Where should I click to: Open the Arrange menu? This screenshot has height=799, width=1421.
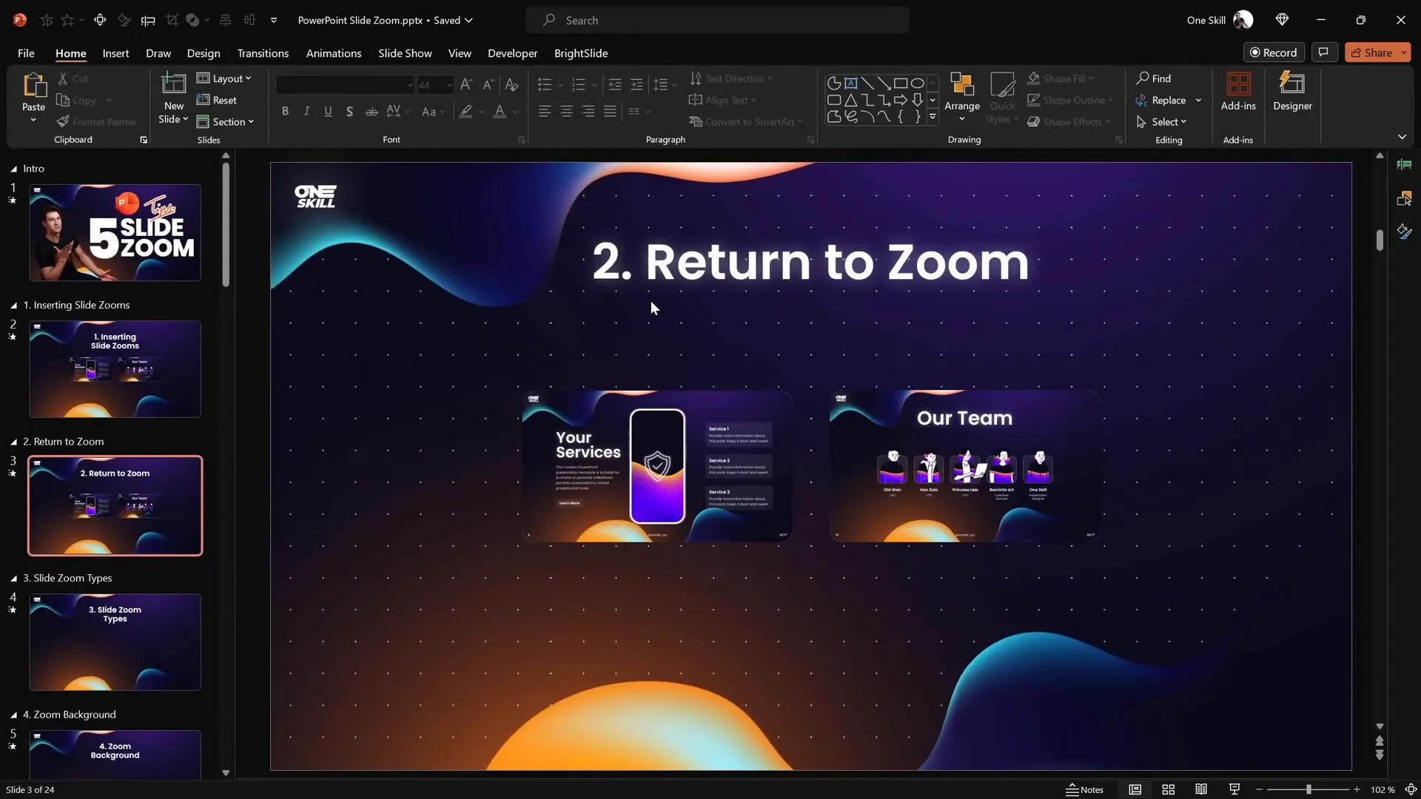pyautogui.click(x=962, y=97)
